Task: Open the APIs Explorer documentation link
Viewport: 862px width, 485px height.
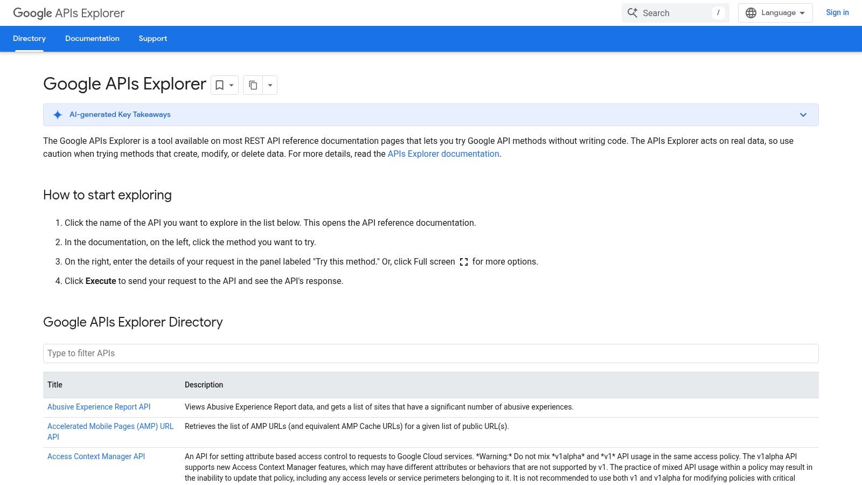Action: coord(443,154)
